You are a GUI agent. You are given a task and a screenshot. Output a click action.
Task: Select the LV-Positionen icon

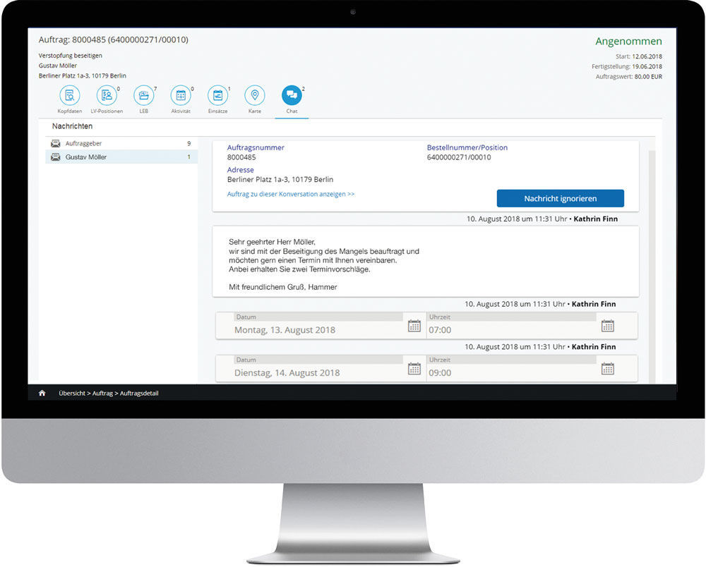[107, 95]
